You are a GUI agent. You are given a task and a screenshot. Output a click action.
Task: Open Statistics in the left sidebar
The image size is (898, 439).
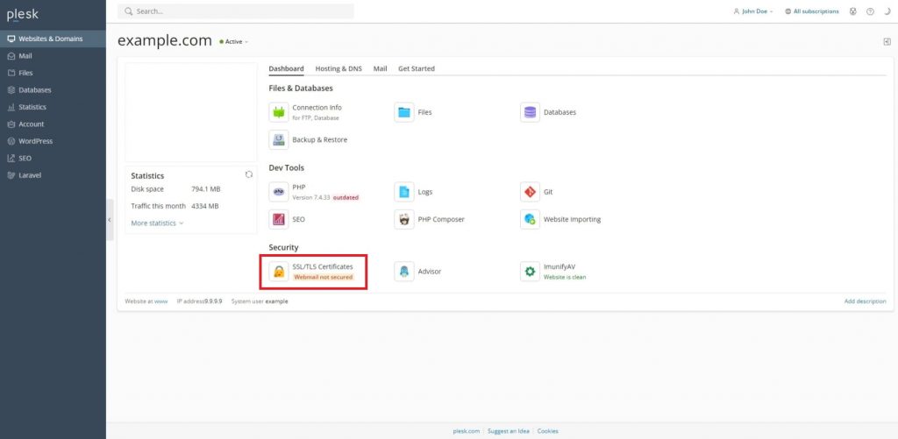point(53,107)
